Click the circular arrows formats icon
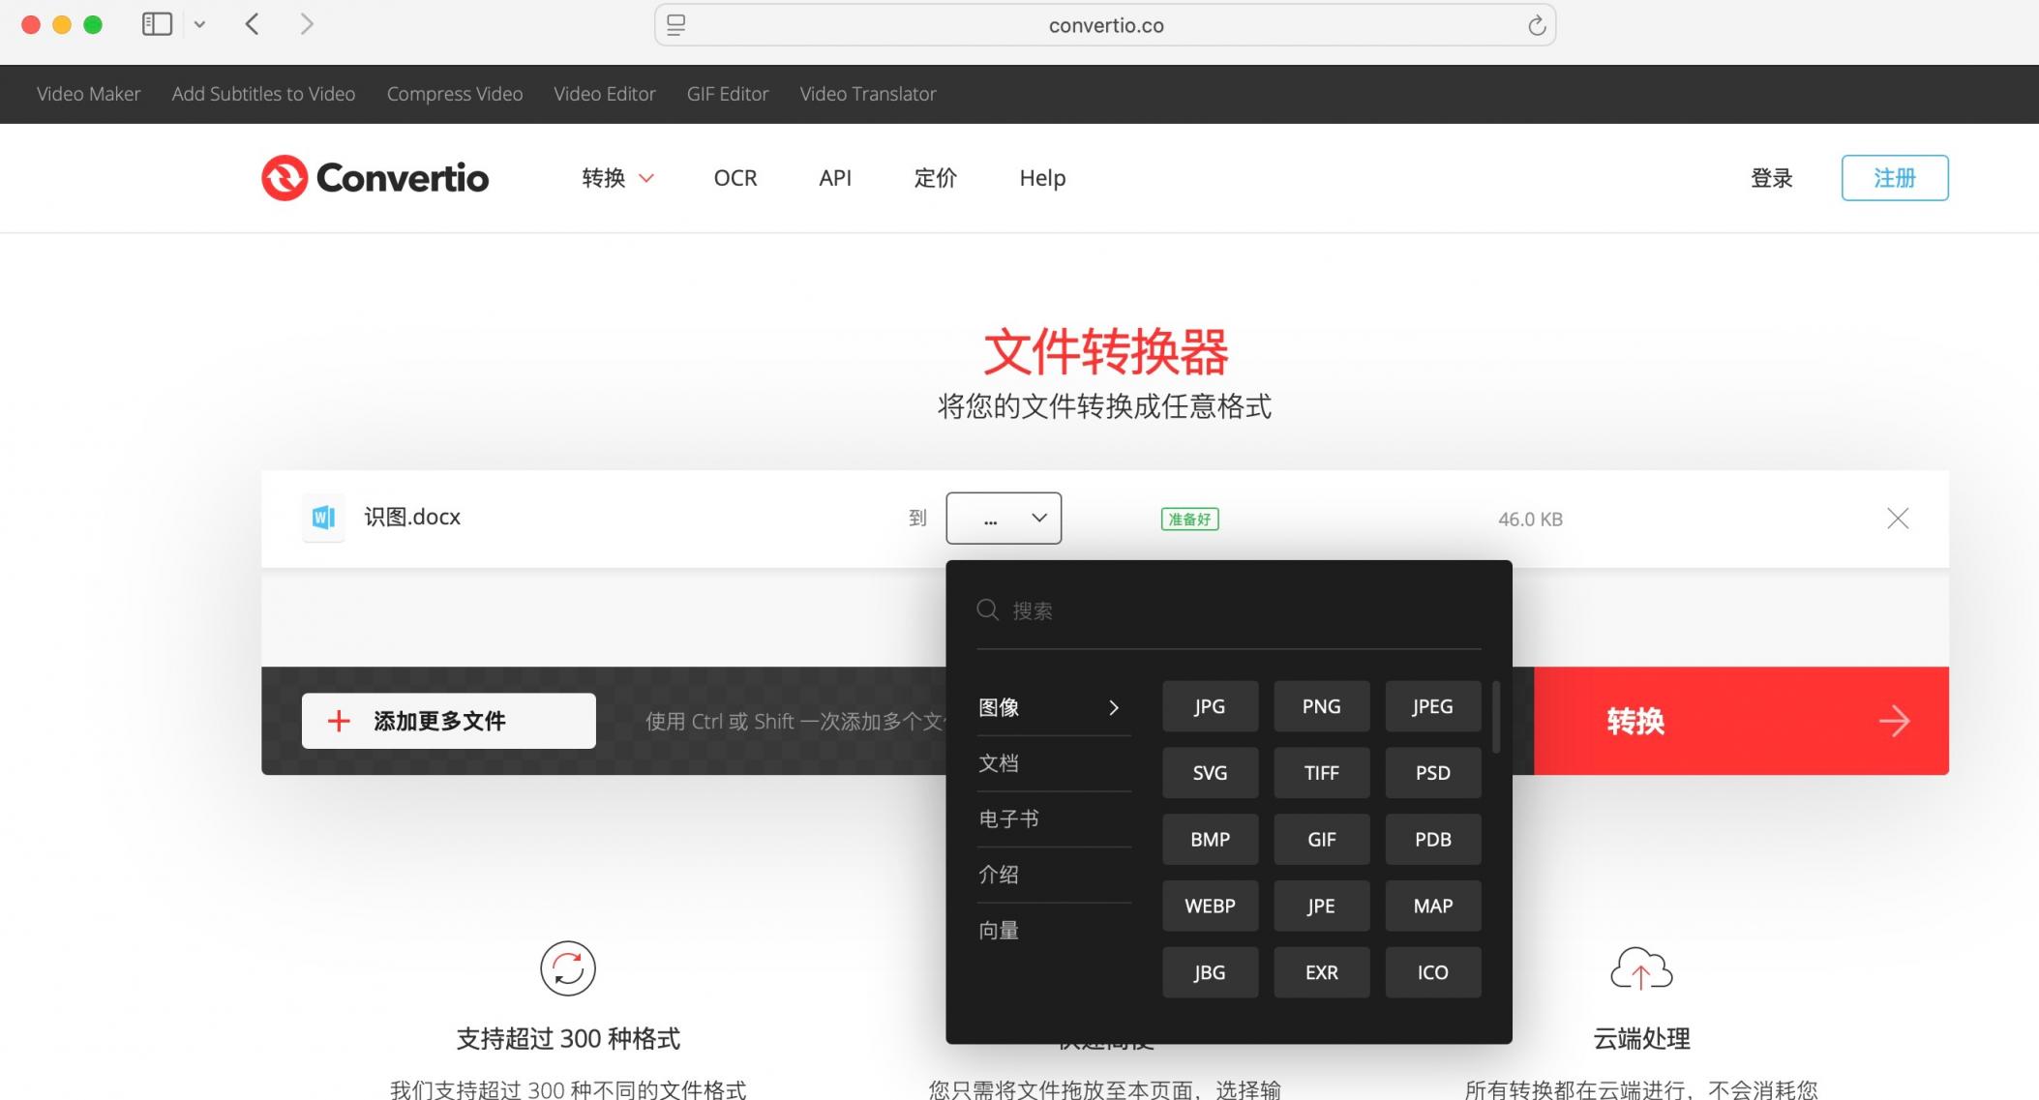The height and width of the screenshot is (1100, 2039). point(568,968)
